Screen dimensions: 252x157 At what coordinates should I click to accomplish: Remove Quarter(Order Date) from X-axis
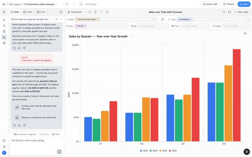tap(97, 19)
